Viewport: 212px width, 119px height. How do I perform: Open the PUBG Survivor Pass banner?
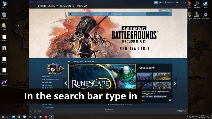108,33
